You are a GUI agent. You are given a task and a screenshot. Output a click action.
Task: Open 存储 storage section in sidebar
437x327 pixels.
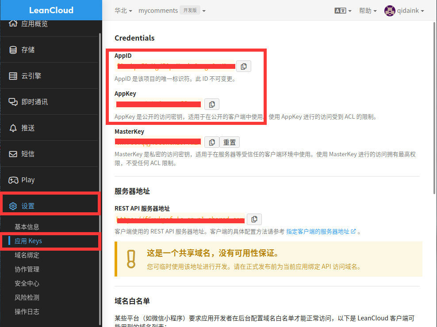pyautogui.click(x=28, y=50)
